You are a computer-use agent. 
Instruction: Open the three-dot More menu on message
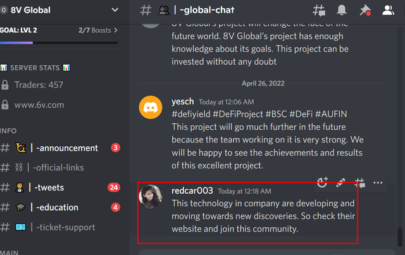pyautogui.click(x=378, y=183)
